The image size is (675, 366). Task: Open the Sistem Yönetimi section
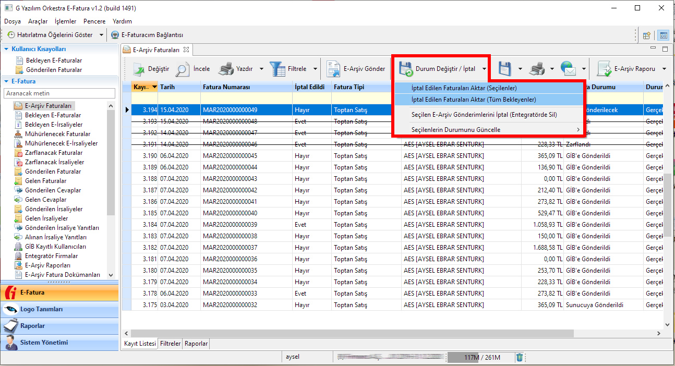pyautogui.click(x=44, y=343)
